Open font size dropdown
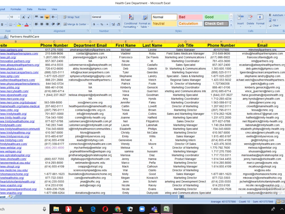 [x=19, y=17]
